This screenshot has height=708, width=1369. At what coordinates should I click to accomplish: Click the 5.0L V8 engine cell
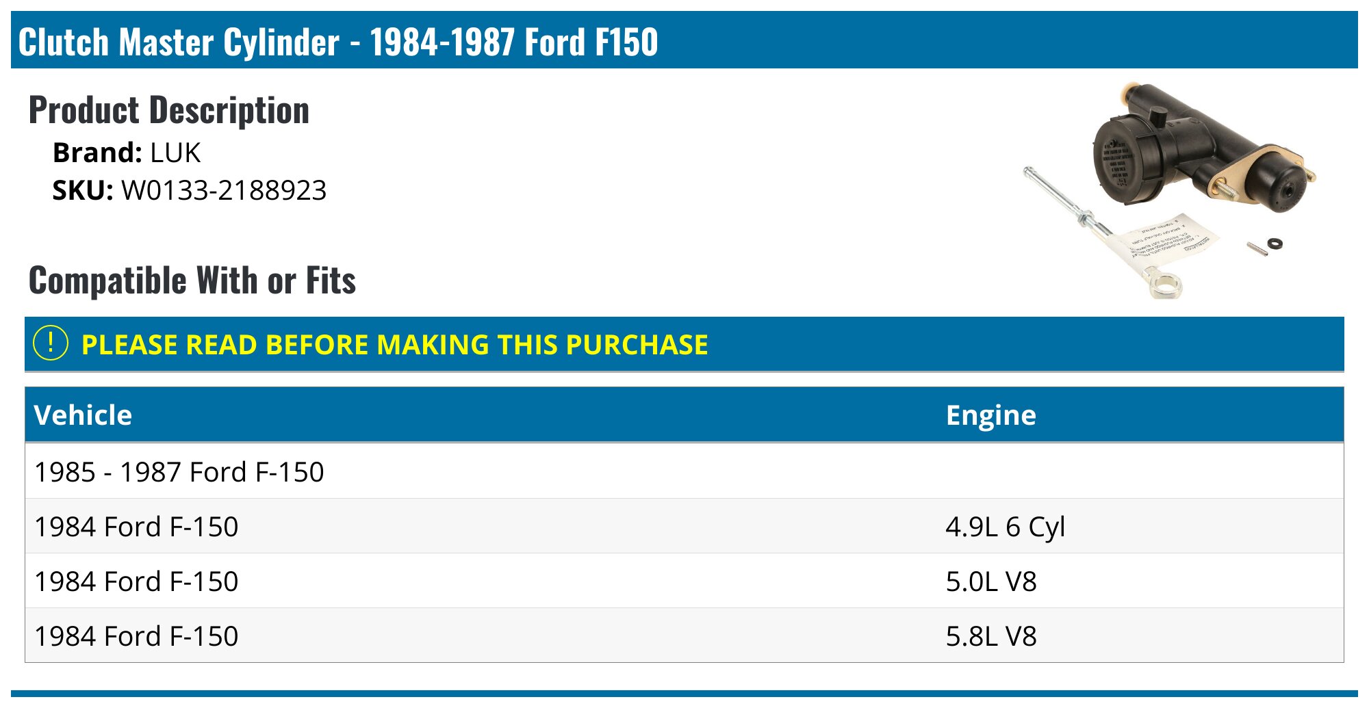(x=990, y=581)
